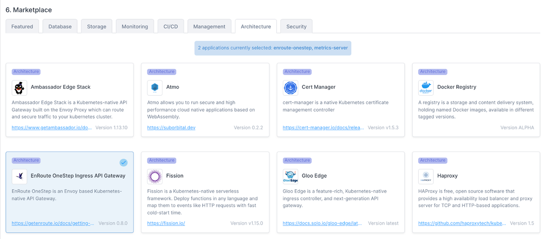The image size is (541, 239).
Task: Click the Gloo Edge description text
Action: tap(335, 198)
